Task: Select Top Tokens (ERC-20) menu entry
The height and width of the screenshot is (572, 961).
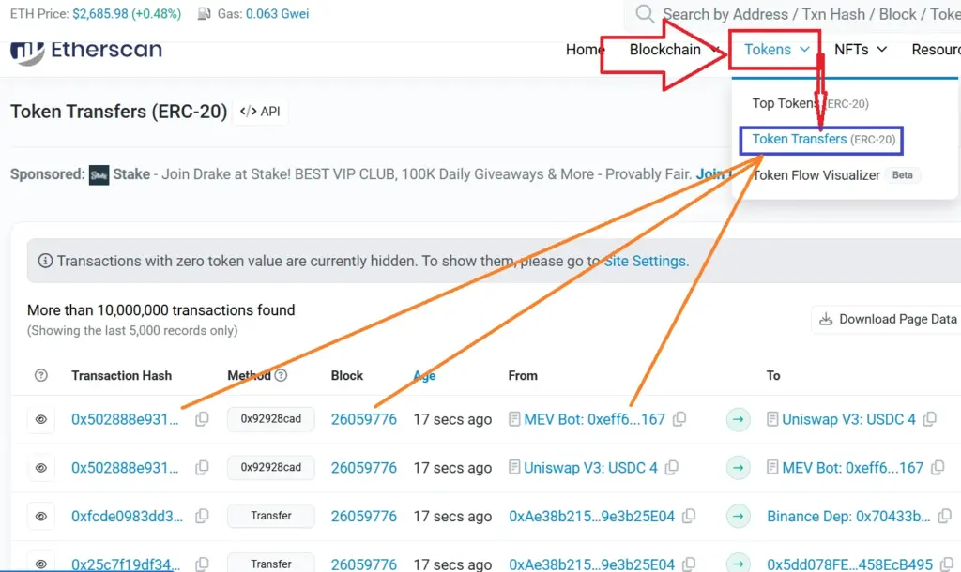Action: pos(810,103)
